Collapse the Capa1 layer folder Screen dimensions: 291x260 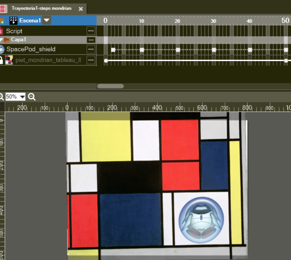1,40
